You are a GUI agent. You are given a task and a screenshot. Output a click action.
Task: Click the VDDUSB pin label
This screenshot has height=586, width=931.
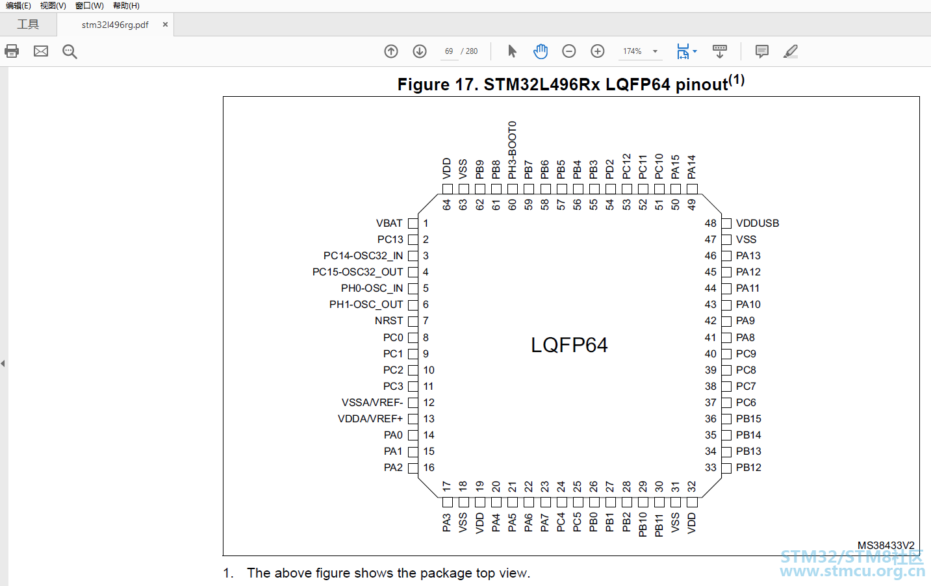pos(758,223)
